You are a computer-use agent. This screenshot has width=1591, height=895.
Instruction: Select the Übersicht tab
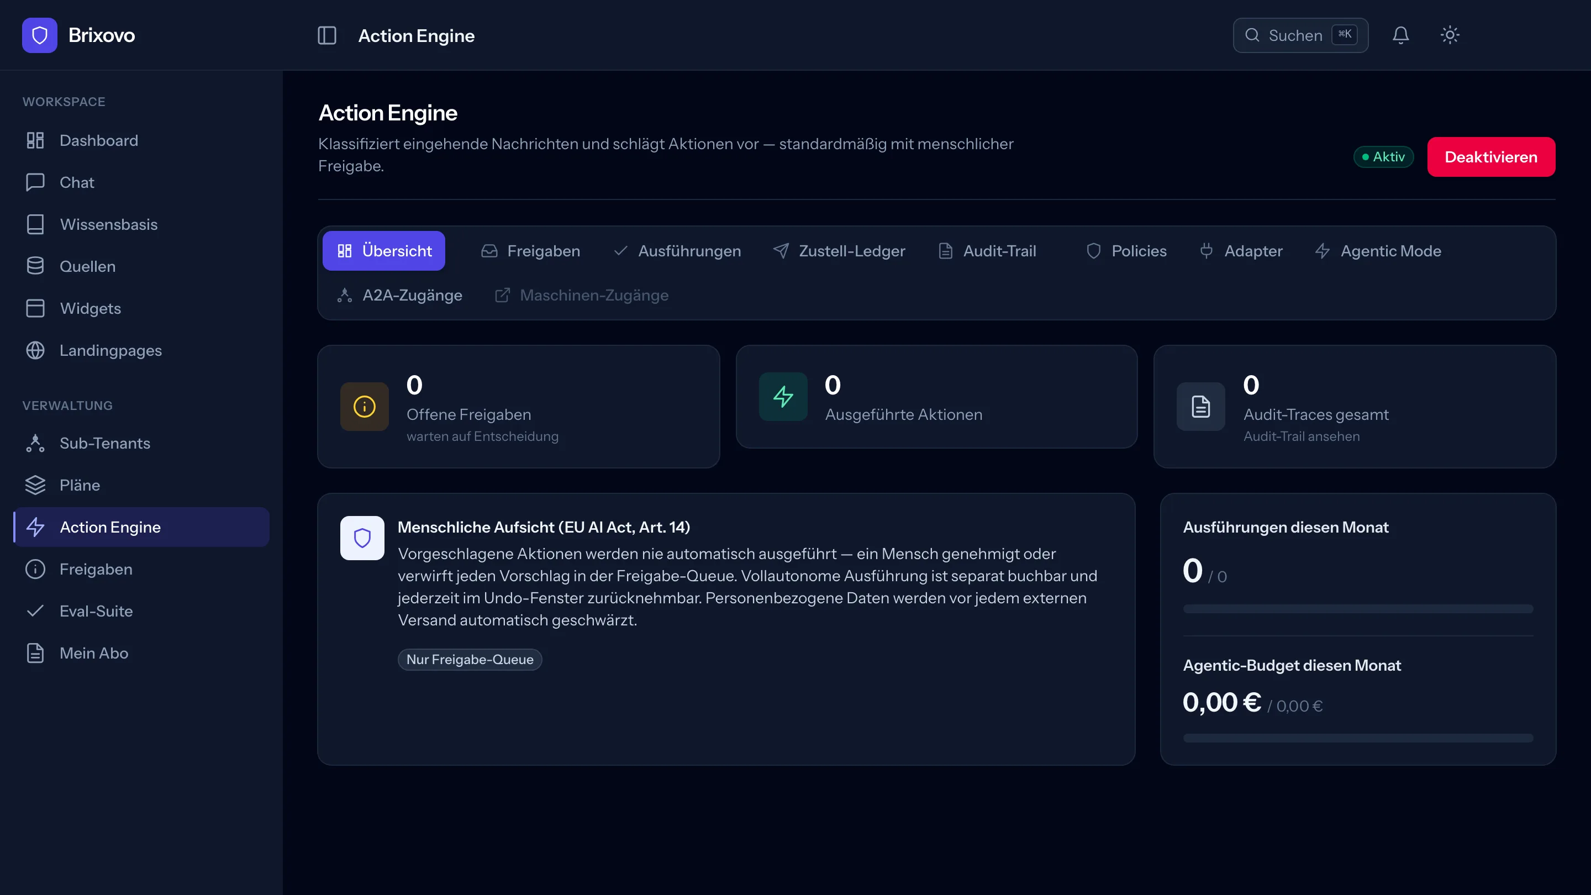coord(383,251)
